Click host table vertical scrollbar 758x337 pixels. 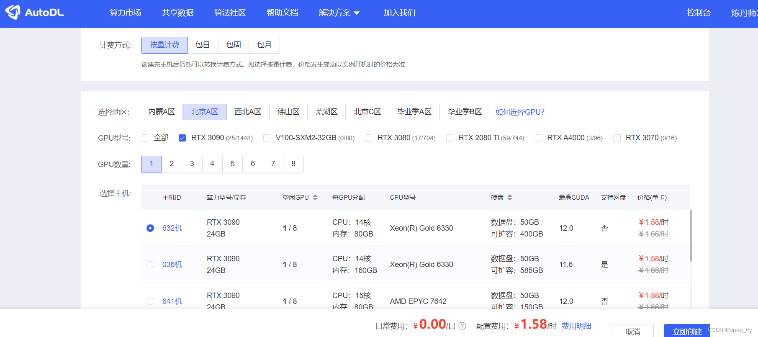(691, 236)
